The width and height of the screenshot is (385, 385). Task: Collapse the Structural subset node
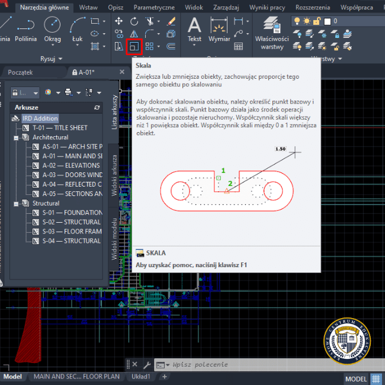click(16, 204)
